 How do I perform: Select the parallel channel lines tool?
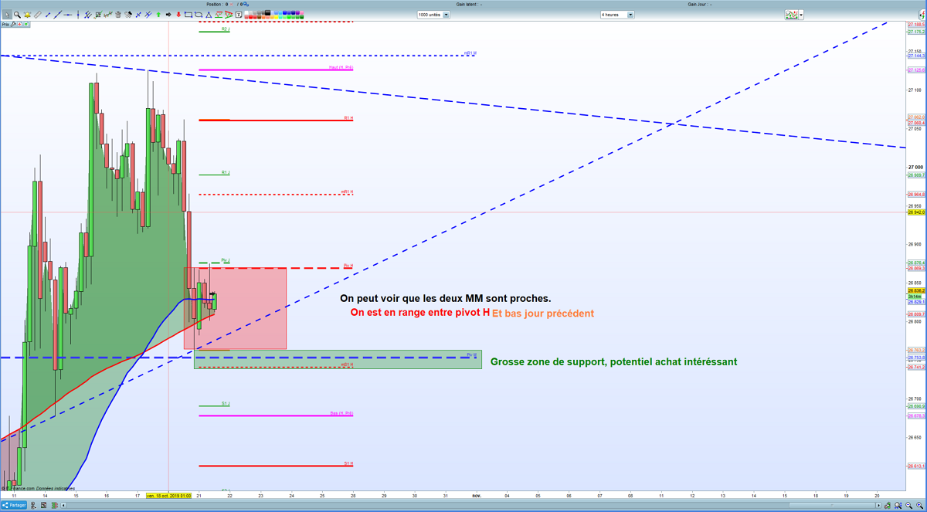[x=87, y=15]
